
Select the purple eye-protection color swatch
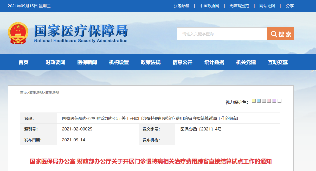point(274,101)
